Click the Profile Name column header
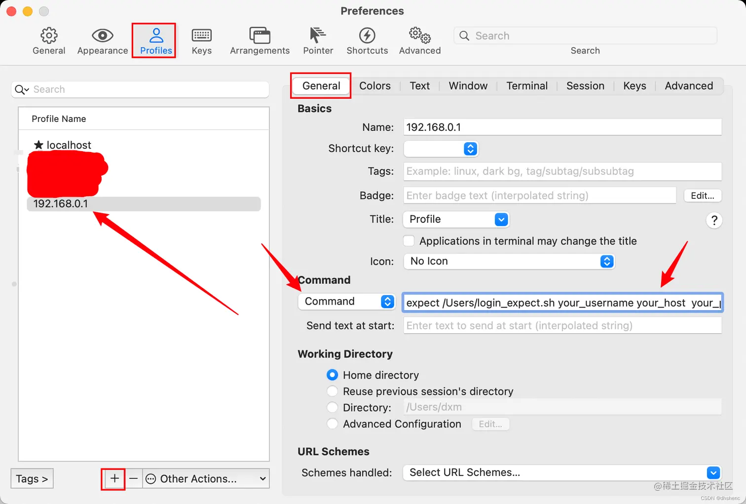746x504 pixels. click(x=144, y=119)
